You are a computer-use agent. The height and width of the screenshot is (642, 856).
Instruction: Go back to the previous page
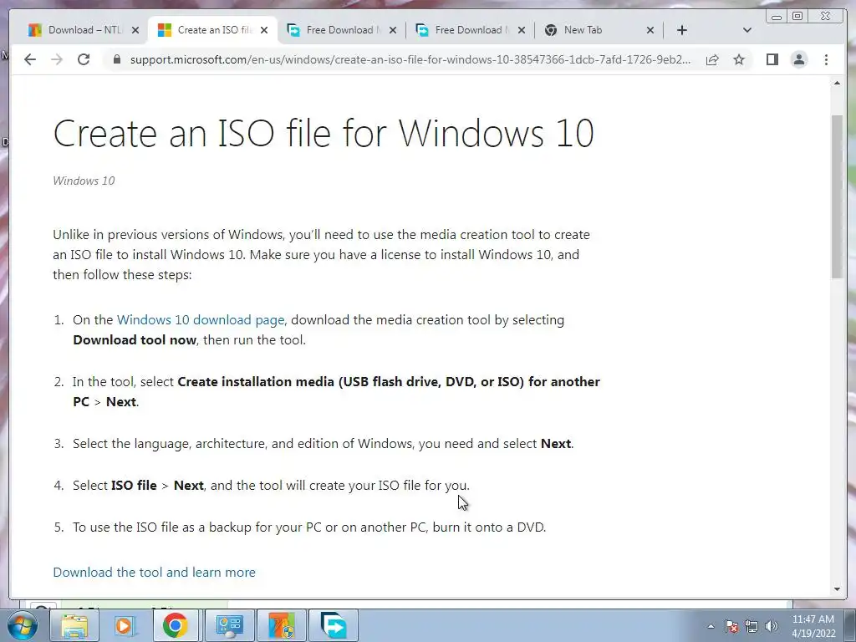[30, 59]
